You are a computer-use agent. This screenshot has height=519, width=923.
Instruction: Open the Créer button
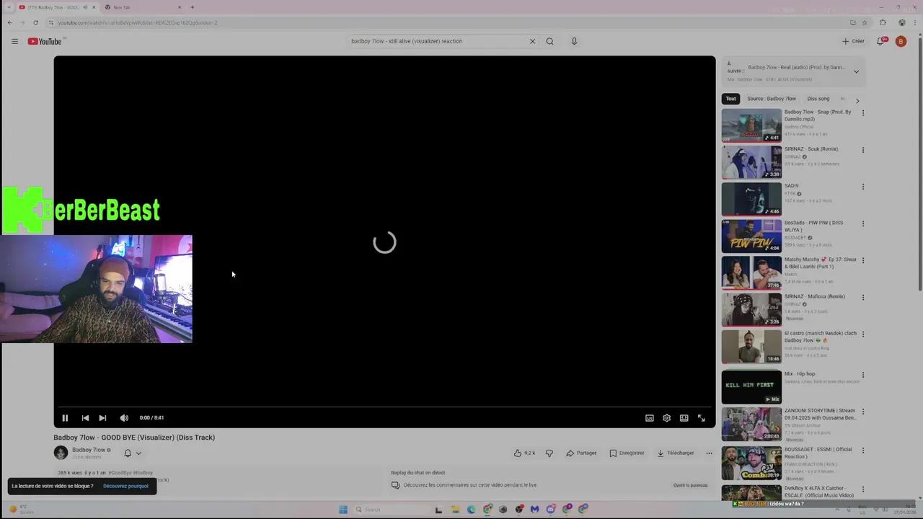coord(853,41)
